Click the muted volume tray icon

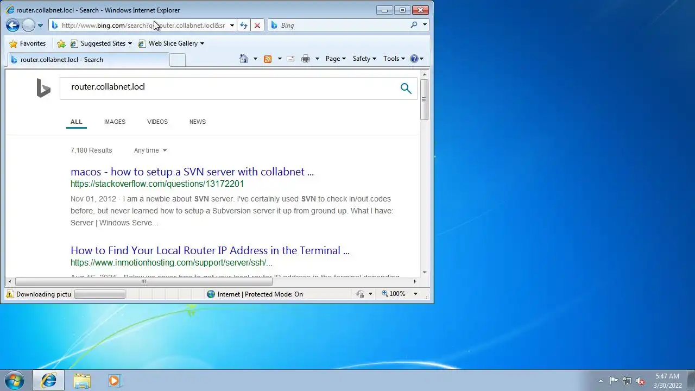(x=640, y=381)
